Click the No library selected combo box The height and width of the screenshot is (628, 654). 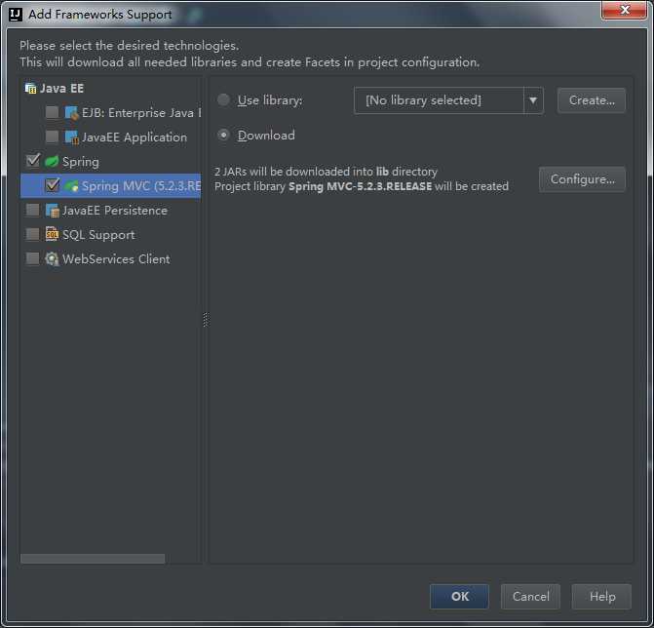point(448,100)
